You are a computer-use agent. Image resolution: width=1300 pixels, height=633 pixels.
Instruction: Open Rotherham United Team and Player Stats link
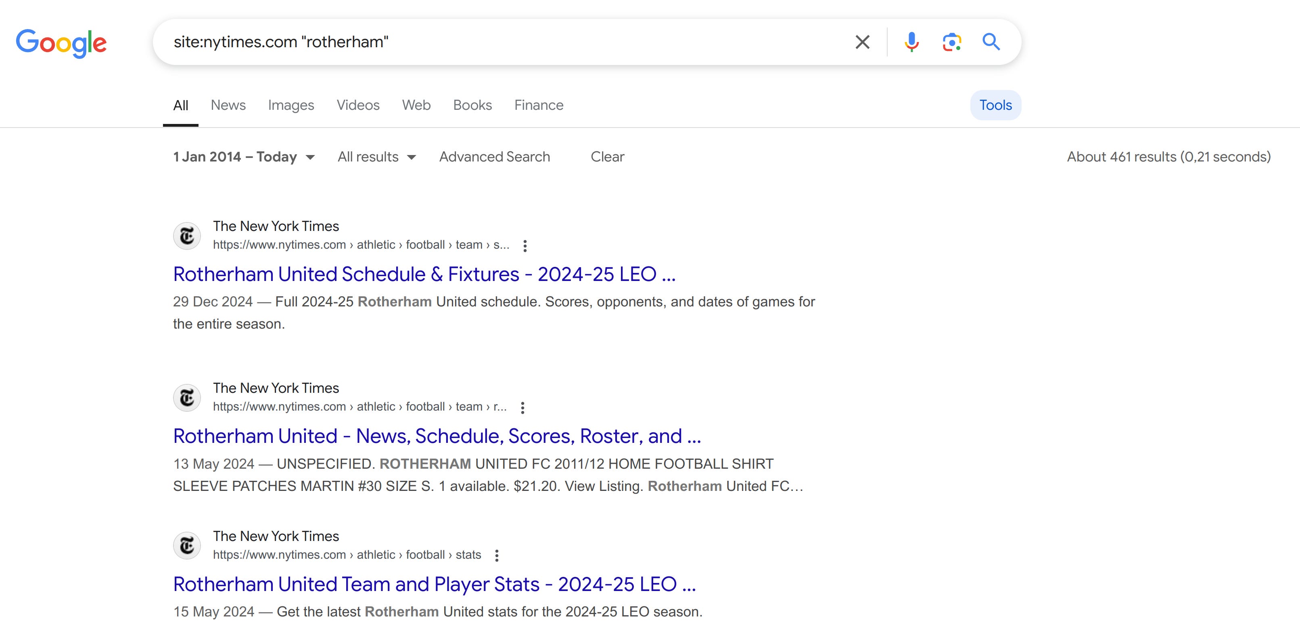(x=435, y=584)
